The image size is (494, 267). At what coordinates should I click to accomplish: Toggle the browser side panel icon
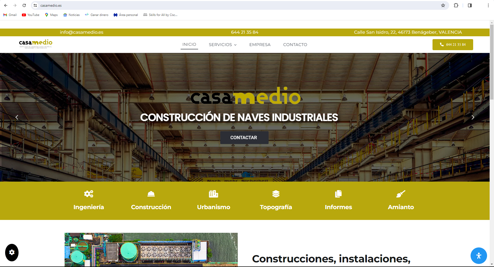click(470, 5)
